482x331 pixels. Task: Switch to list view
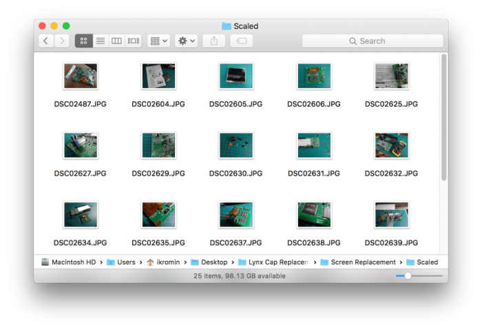click(101, 41)
